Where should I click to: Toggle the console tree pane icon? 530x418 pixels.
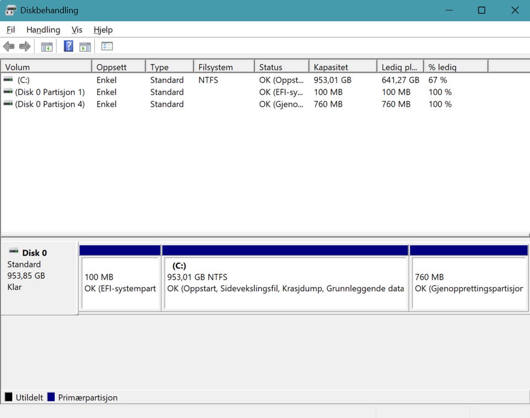47,46
